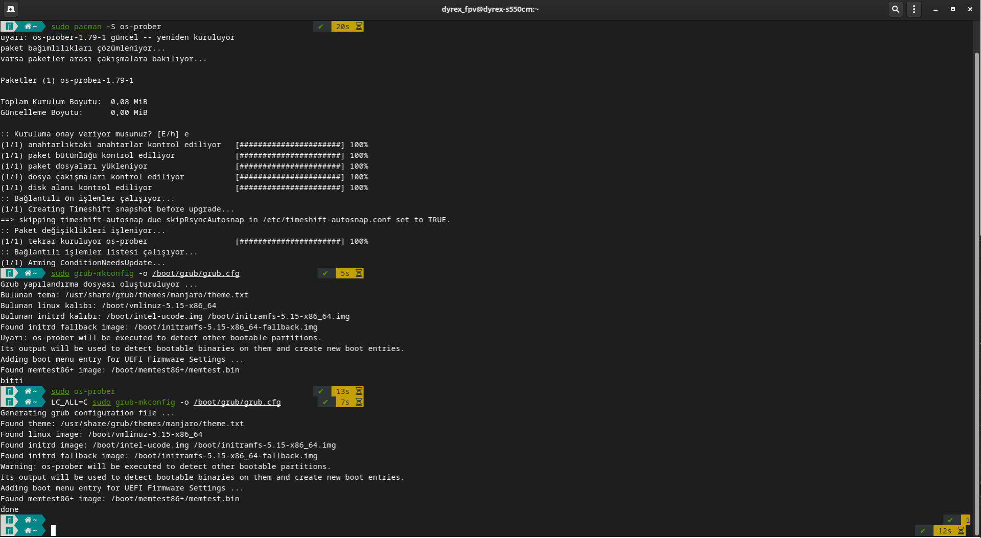Minimize the terminal window

pyautogui.click(x=936, y=9)
